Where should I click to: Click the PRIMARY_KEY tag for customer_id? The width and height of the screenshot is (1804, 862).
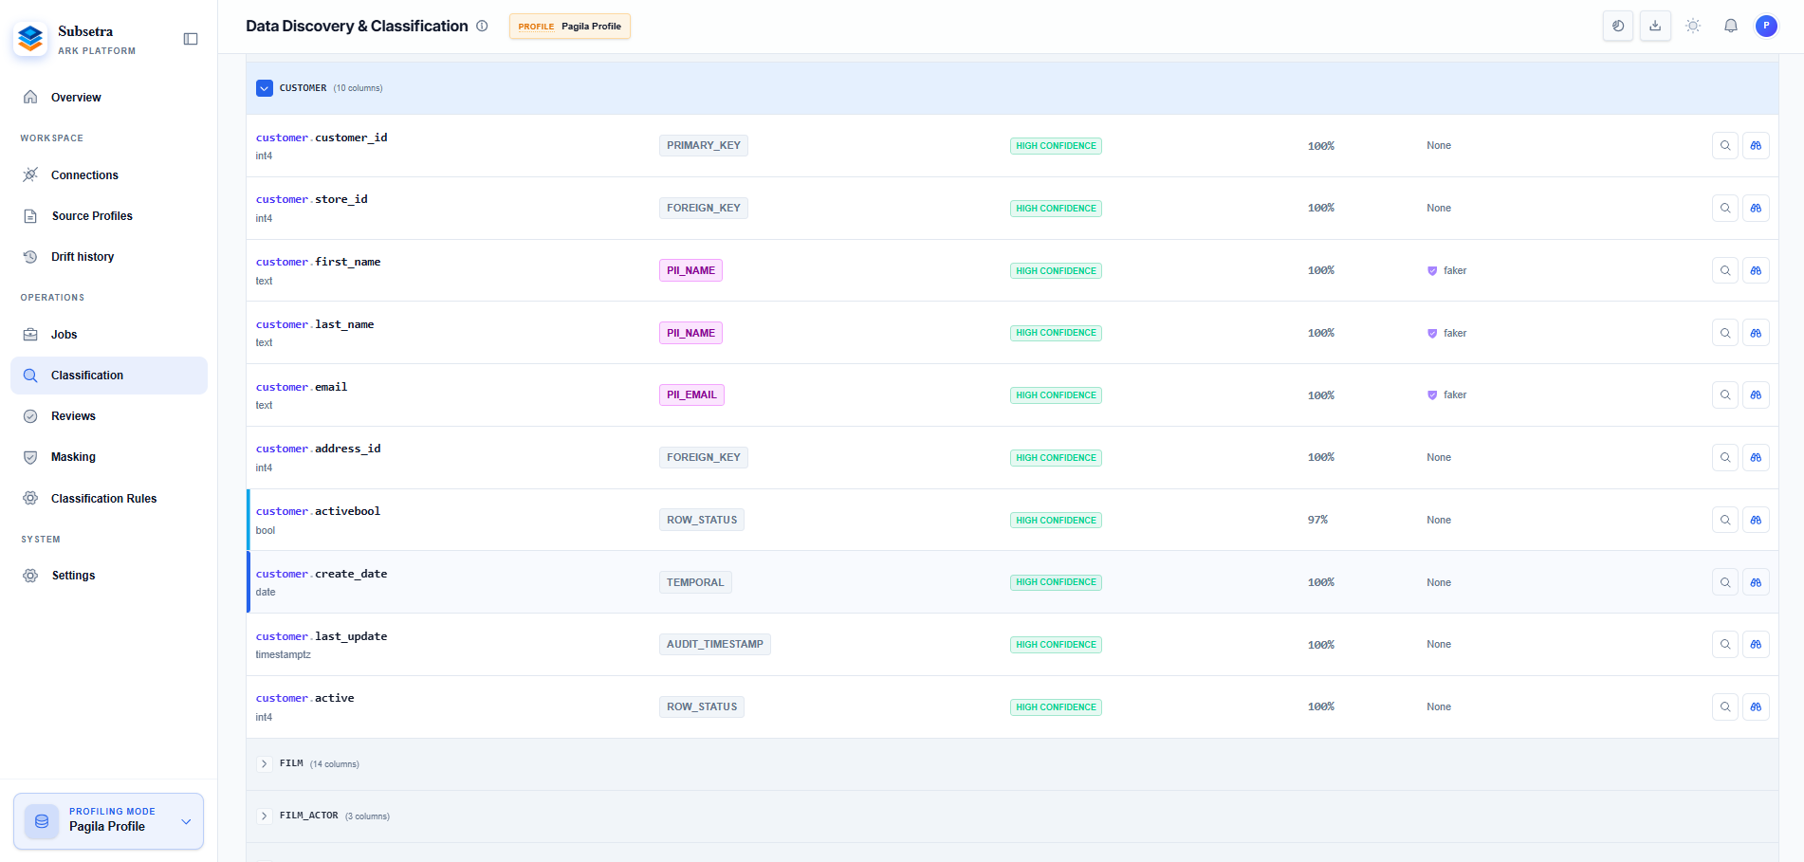(x=704, y=145)
